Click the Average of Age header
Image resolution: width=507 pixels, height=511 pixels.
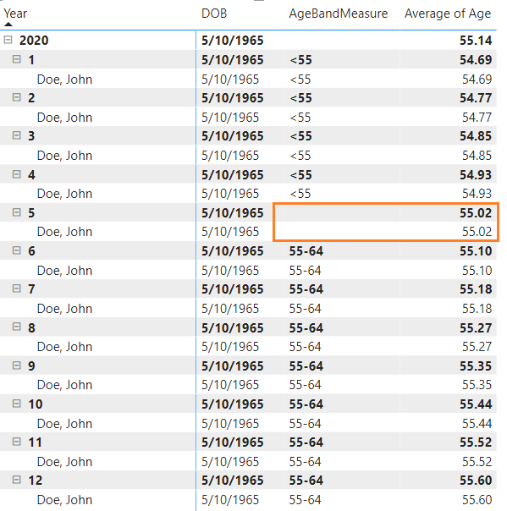[448, 14]
